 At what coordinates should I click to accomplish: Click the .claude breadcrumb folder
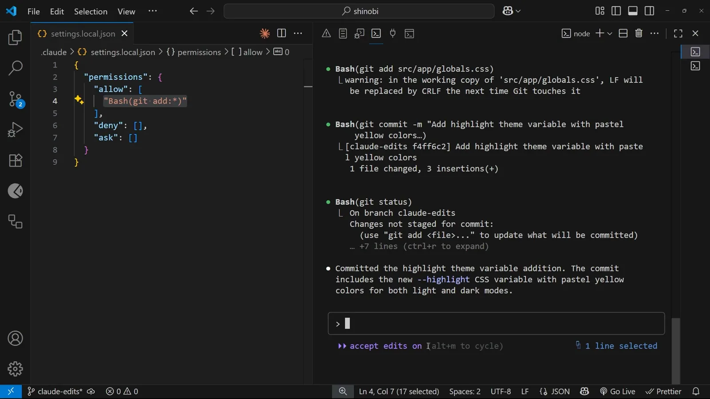[x=54, y=52]
